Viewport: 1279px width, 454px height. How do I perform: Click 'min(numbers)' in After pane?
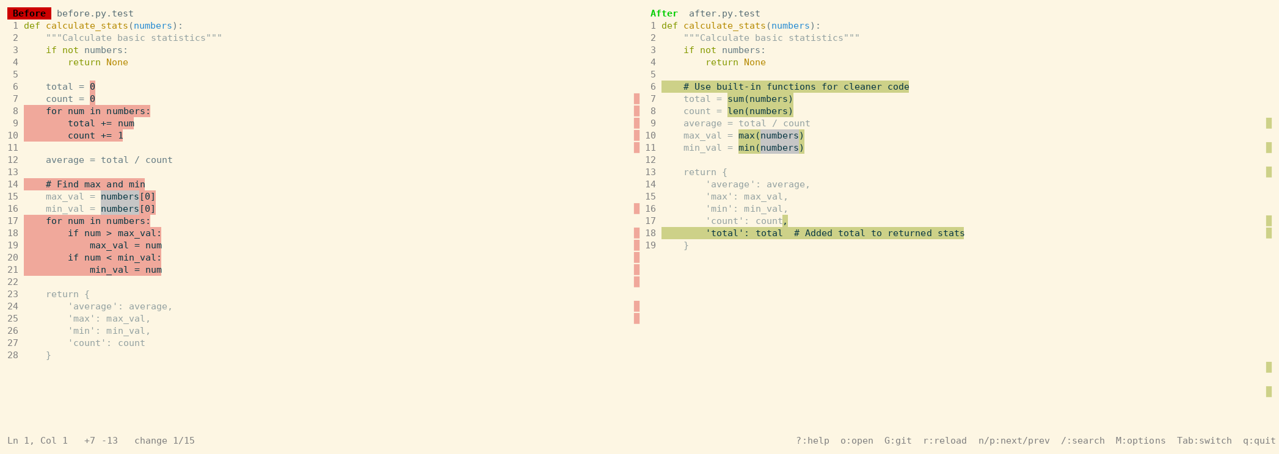(x=771, y=148)
